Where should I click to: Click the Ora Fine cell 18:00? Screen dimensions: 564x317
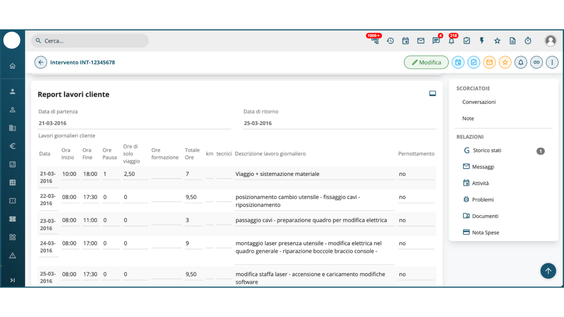click(x=90, y=174)
